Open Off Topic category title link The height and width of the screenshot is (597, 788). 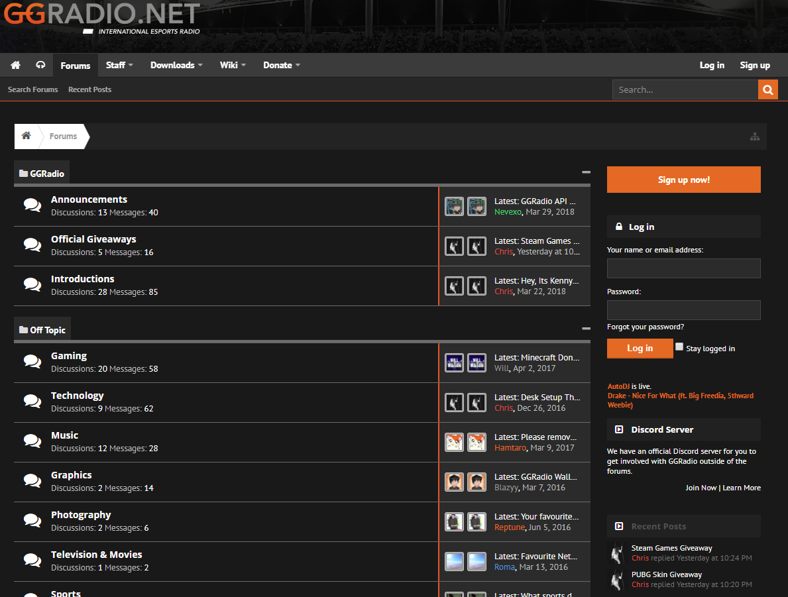[x=48, y=330]
